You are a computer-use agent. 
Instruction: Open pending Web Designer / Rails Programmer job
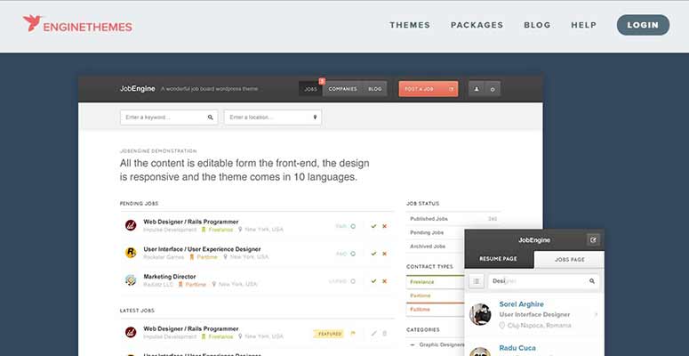[191, 222]
